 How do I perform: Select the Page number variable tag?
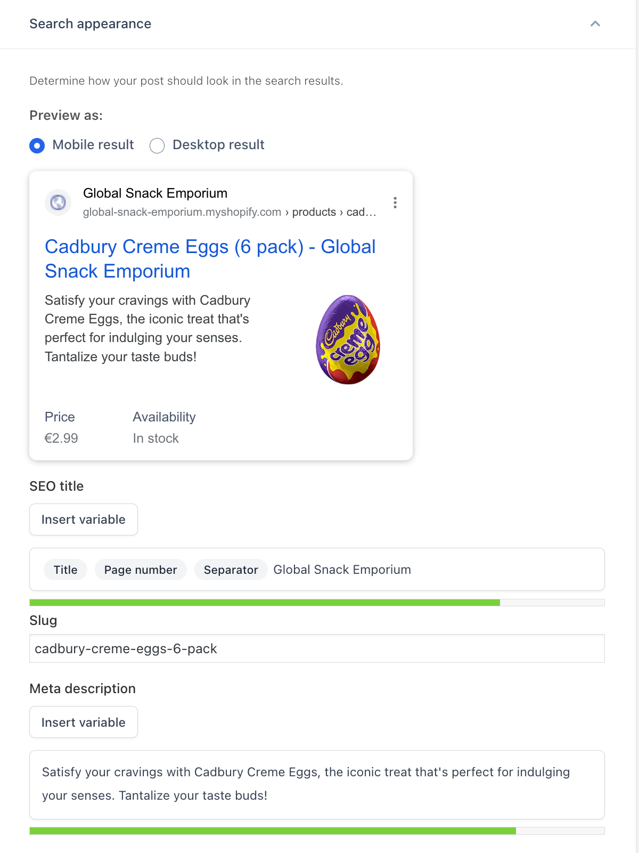141,570
